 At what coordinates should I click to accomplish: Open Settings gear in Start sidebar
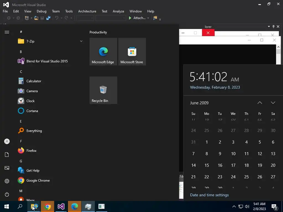(7, 181)
